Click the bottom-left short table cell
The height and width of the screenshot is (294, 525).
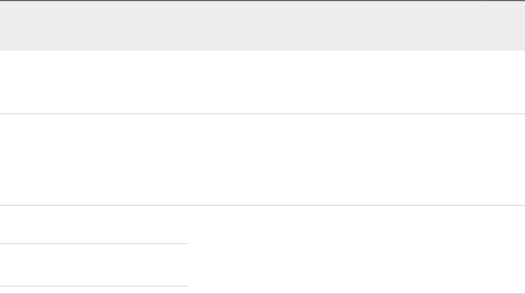tap(93, 265)
